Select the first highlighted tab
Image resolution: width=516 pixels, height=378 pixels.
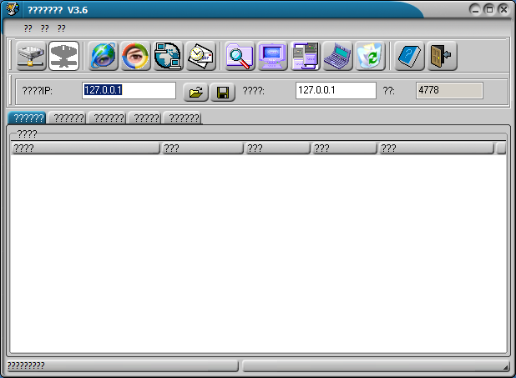pyautogui.click(x=26, y=118)
